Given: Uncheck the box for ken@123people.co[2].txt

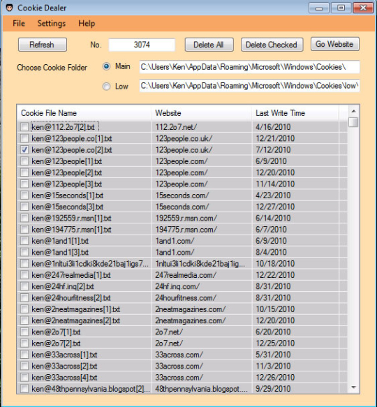Looking at the screenshot, I should pos(24,150).
